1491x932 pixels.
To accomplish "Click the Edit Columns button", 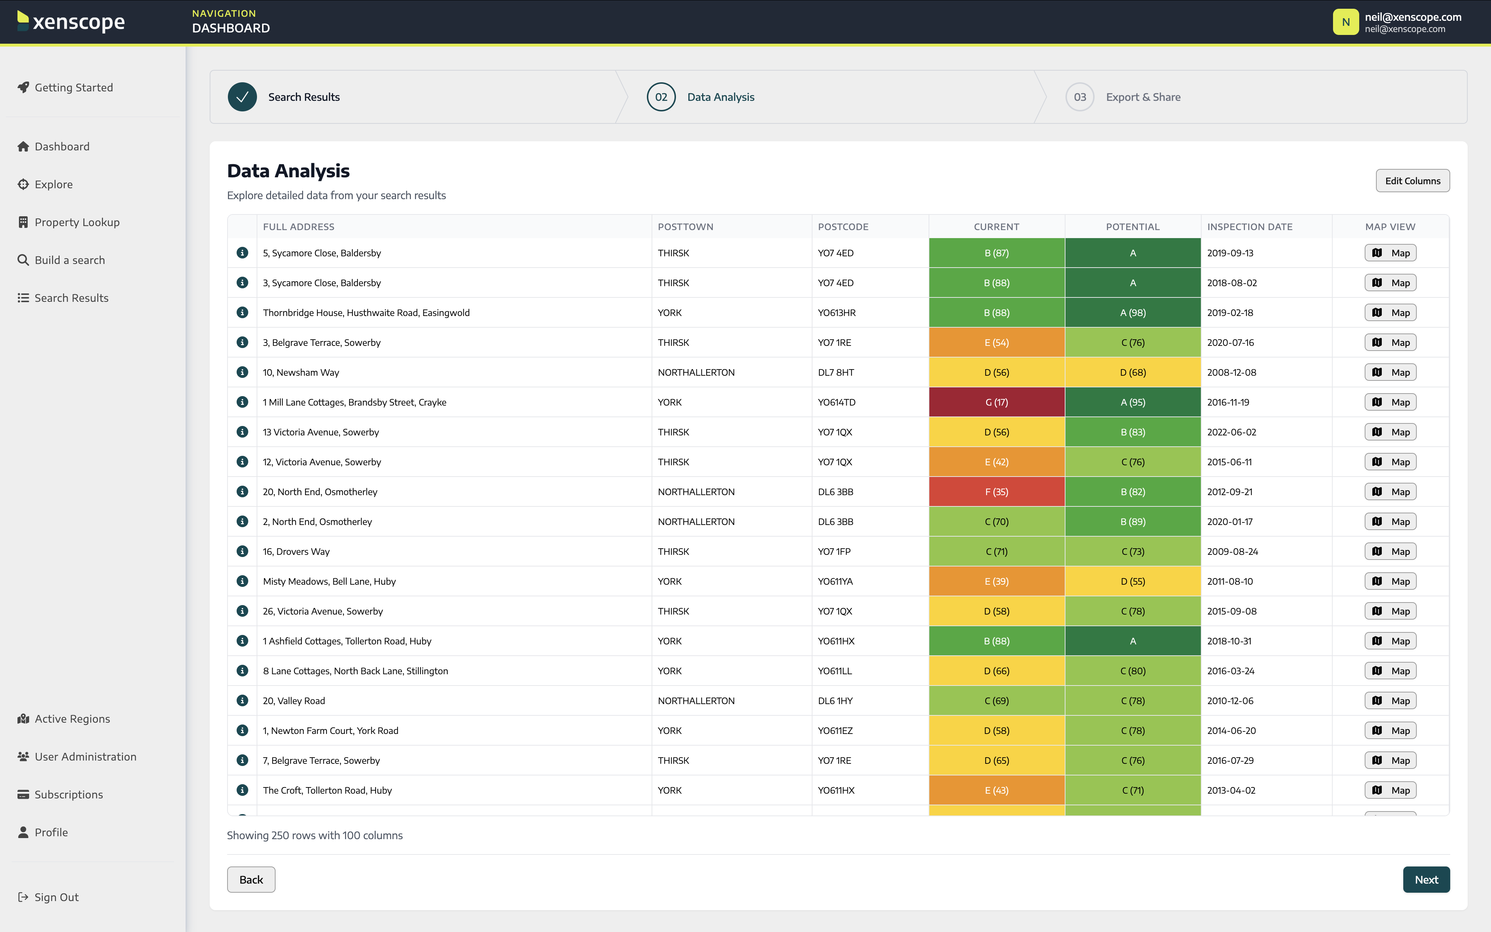I will pyautogui.click(x=1412, y=181).
